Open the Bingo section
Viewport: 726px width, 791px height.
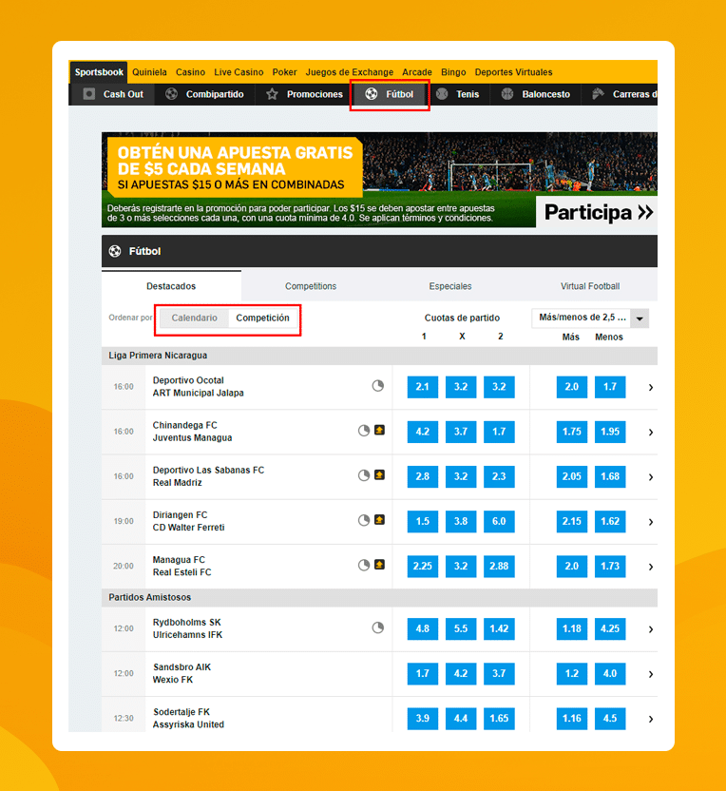[453, 72]
